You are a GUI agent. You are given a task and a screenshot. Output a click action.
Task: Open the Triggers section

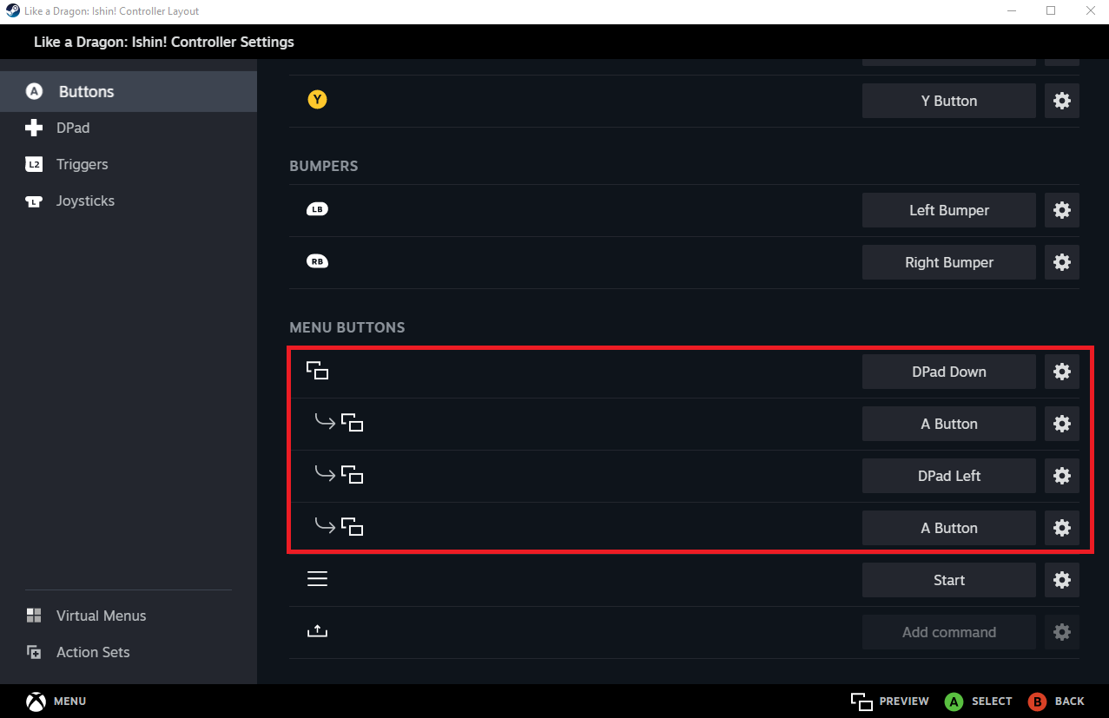(x=82, y=165)
